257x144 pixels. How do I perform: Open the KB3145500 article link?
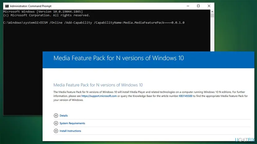(186, 96)
